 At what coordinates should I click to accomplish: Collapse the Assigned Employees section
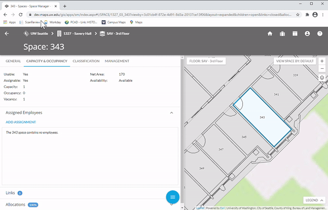pos(172,113)
